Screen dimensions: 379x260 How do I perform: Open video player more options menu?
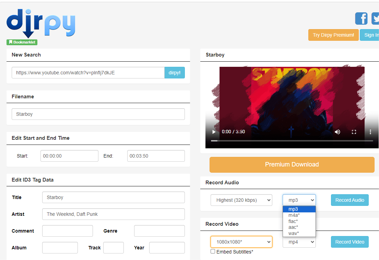[x=370, y=132]
